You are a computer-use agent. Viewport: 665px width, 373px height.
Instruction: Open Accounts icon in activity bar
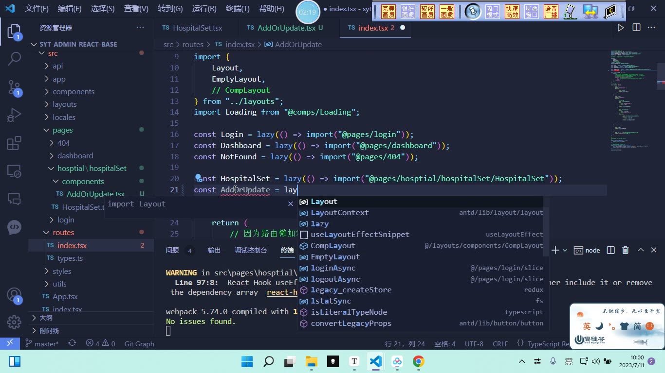pyautogui.click(x=14, y=295)
